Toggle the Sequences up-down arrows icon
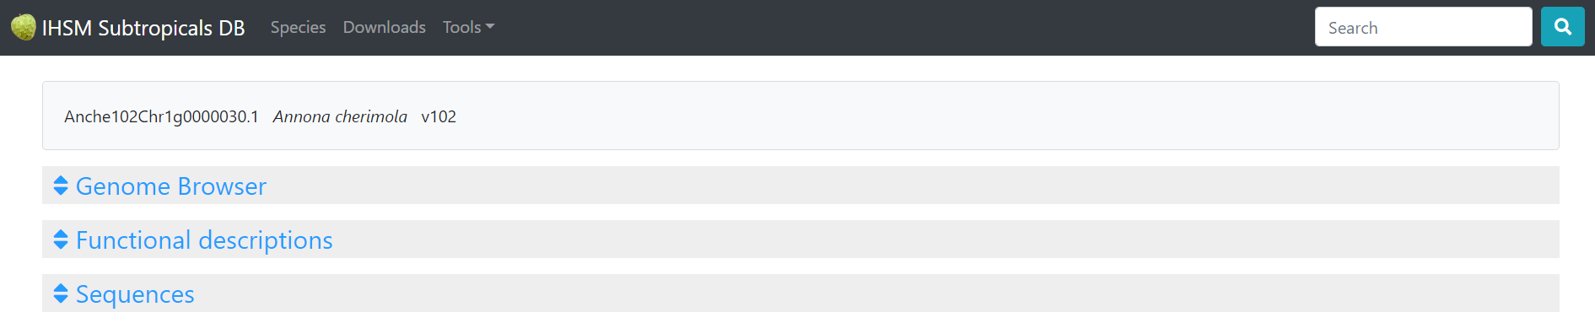1595x323 pixels. point(61,293)
